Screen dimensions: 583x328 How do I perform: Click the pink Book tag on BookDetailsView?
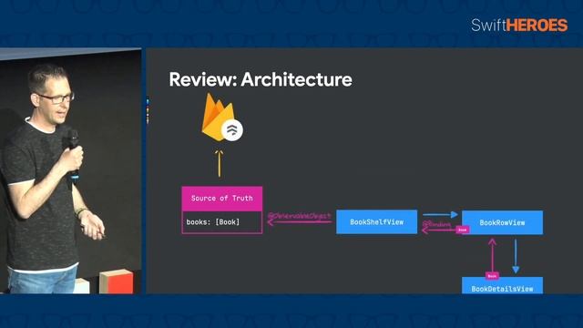pos(492,276)
